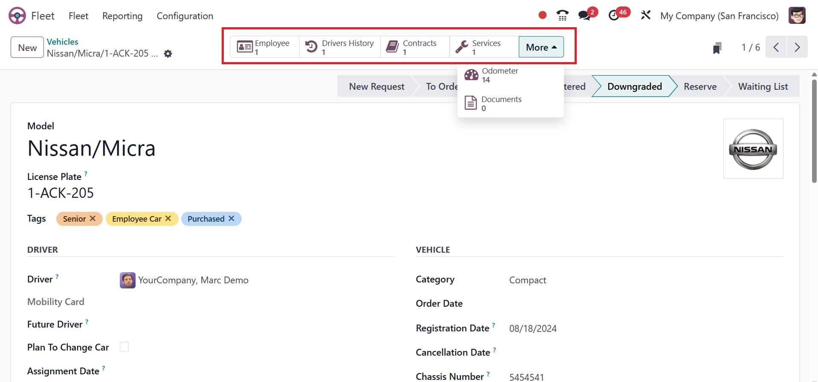Image resolution: width=818 pixels, height=382 pixels.
Task: Click the Purchased tag label
Action: pos(206,219)
